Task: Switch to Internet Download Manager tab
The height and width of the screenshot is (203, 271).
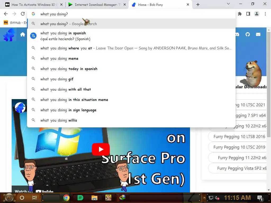Action: pyautogui.click(x=97, y=5)
